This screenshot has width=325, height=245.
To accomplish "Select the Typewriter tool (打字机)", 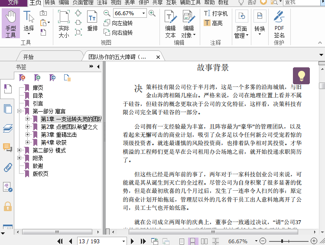I will coord(216,13).
